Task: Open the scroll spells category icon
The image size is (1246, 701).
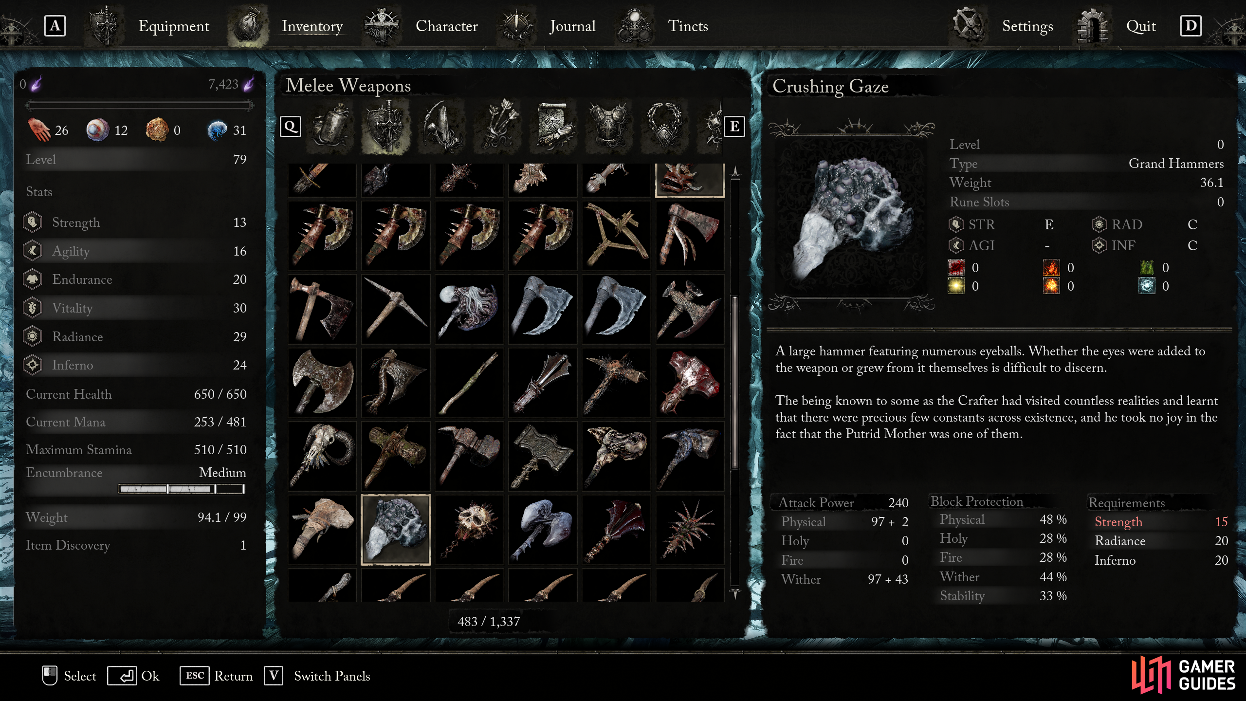Action: pos(554,127)
